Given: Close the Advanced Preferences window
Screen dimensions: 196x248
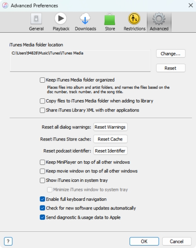Looking at the screenshot, I should (191, 5).
